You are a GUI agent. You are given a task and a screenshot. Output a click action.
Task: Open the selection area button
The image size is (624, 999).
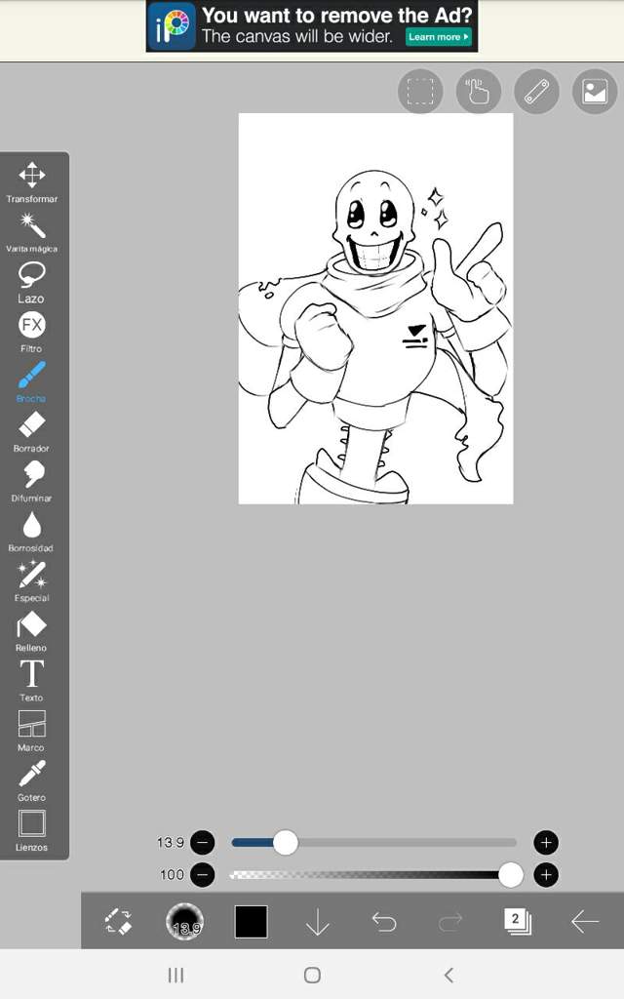point(420,92)
